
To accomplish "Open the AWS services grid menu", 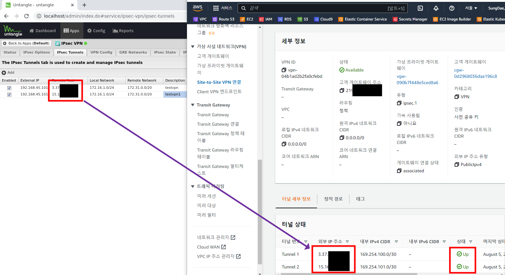I will coord(216,8).
